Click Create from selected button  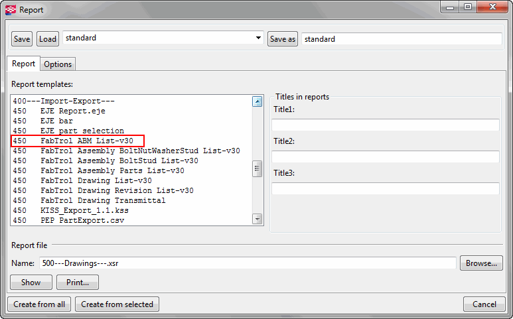click(117, 304)
